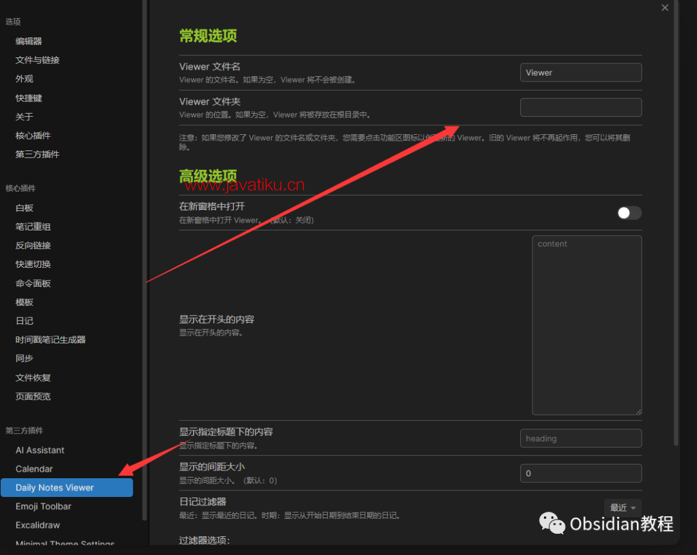Click the Viewer 文件名 input field
The image size is (697, 555).
[x=581, y=72]
